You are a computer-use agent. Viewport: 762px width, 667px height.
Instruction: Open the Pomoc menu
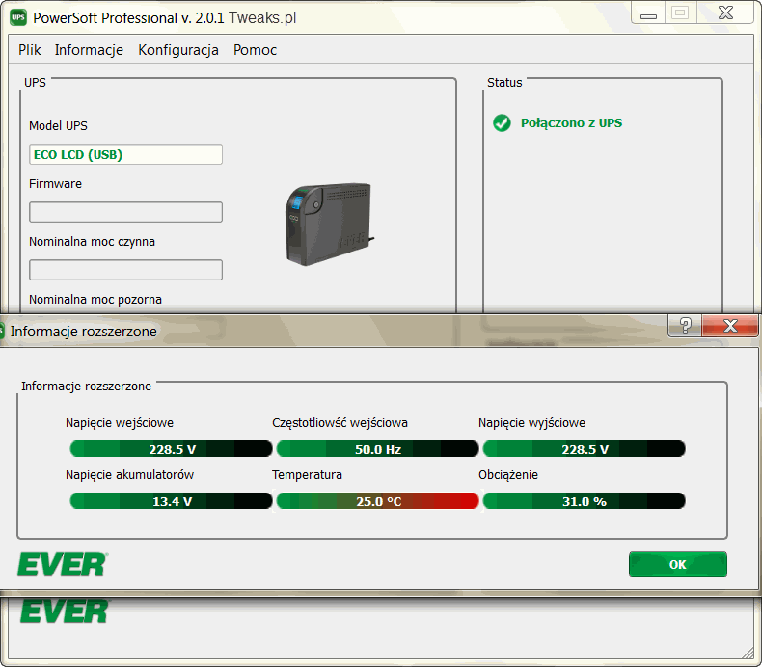coord(256,50)
